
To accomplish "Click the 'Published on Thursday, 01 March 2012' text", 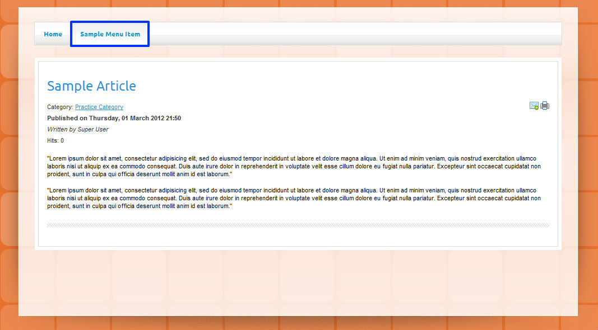I will tap(114, 118).
